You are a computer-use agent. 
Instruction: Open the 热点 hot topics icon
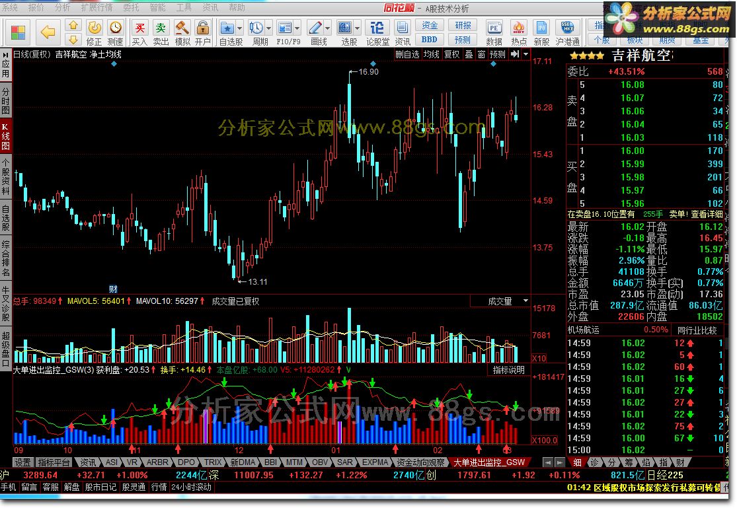518,32
